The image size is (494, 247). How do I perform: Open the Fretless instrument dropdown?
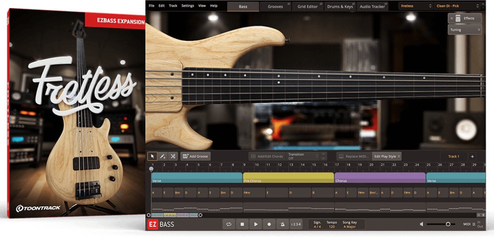[x=414, y=6]
